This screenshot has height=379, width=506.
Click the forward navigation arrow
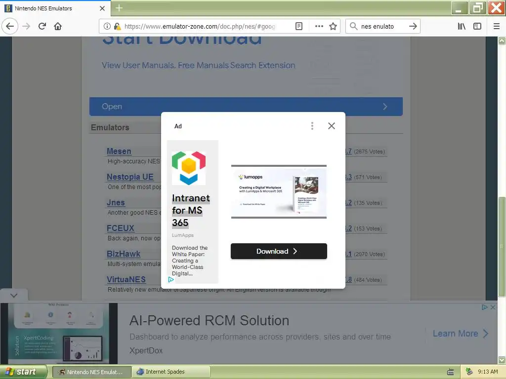coord(26,26)
